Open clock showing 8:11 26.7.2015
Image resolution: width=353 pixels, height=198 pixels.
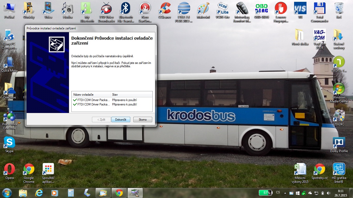coord(341,193)
